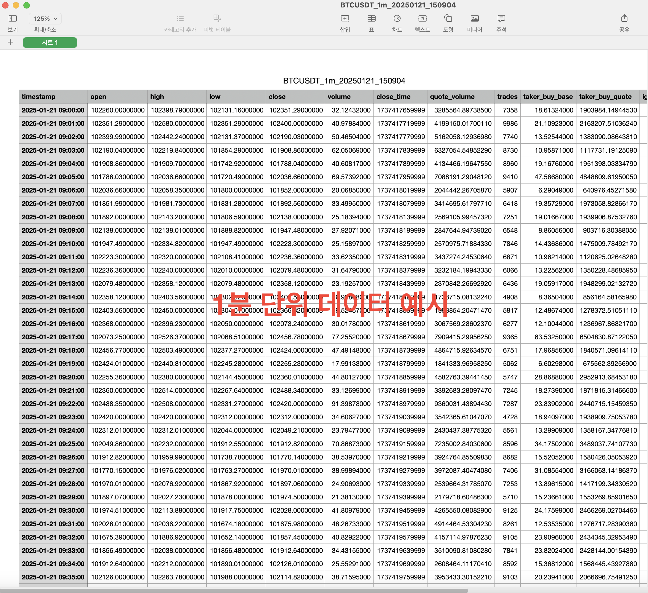Click the 공유 (Share) button
The height and width of the screenshot is (593, 648).
pyautogui.click(x=624, y=19)
